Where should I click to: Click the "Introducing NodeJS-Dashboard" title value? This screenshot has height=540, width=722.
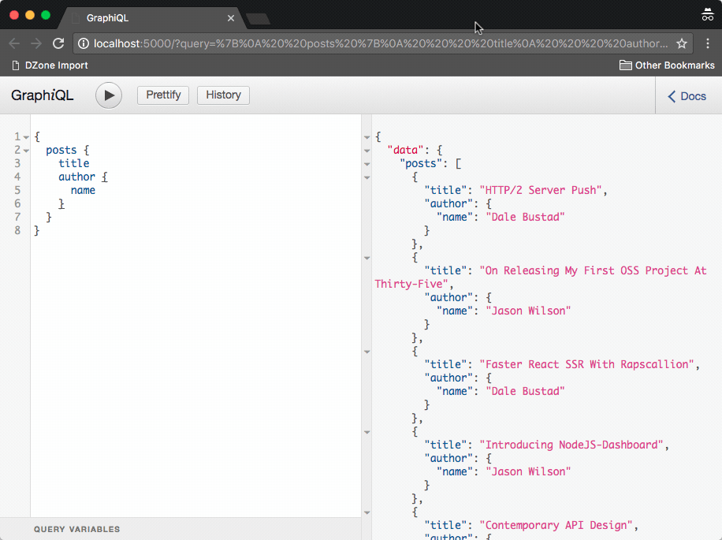click(x=571, y=445)
